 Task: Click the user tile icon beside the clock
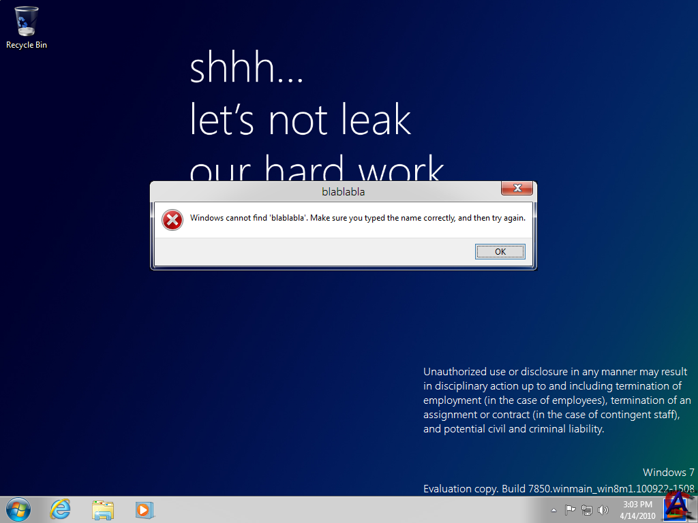point(676,507)
